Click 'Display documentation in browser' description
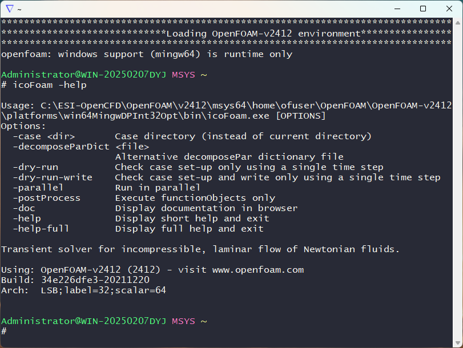This screenshot has height=348, width=463. tap(207, 208)
